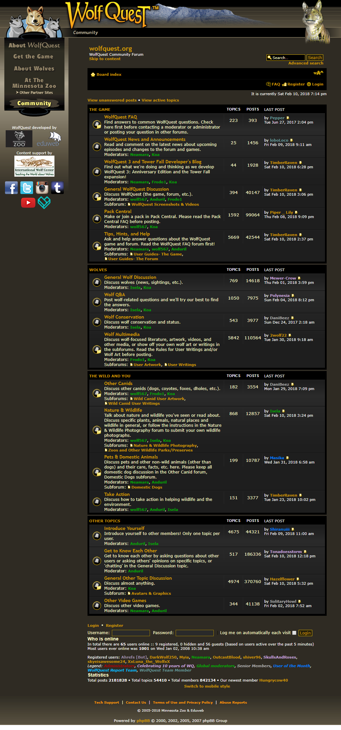The image size is (341, 730).
Task: Open WolfQuest Screenshots & Videos subforum
Action: coord(165,204)
